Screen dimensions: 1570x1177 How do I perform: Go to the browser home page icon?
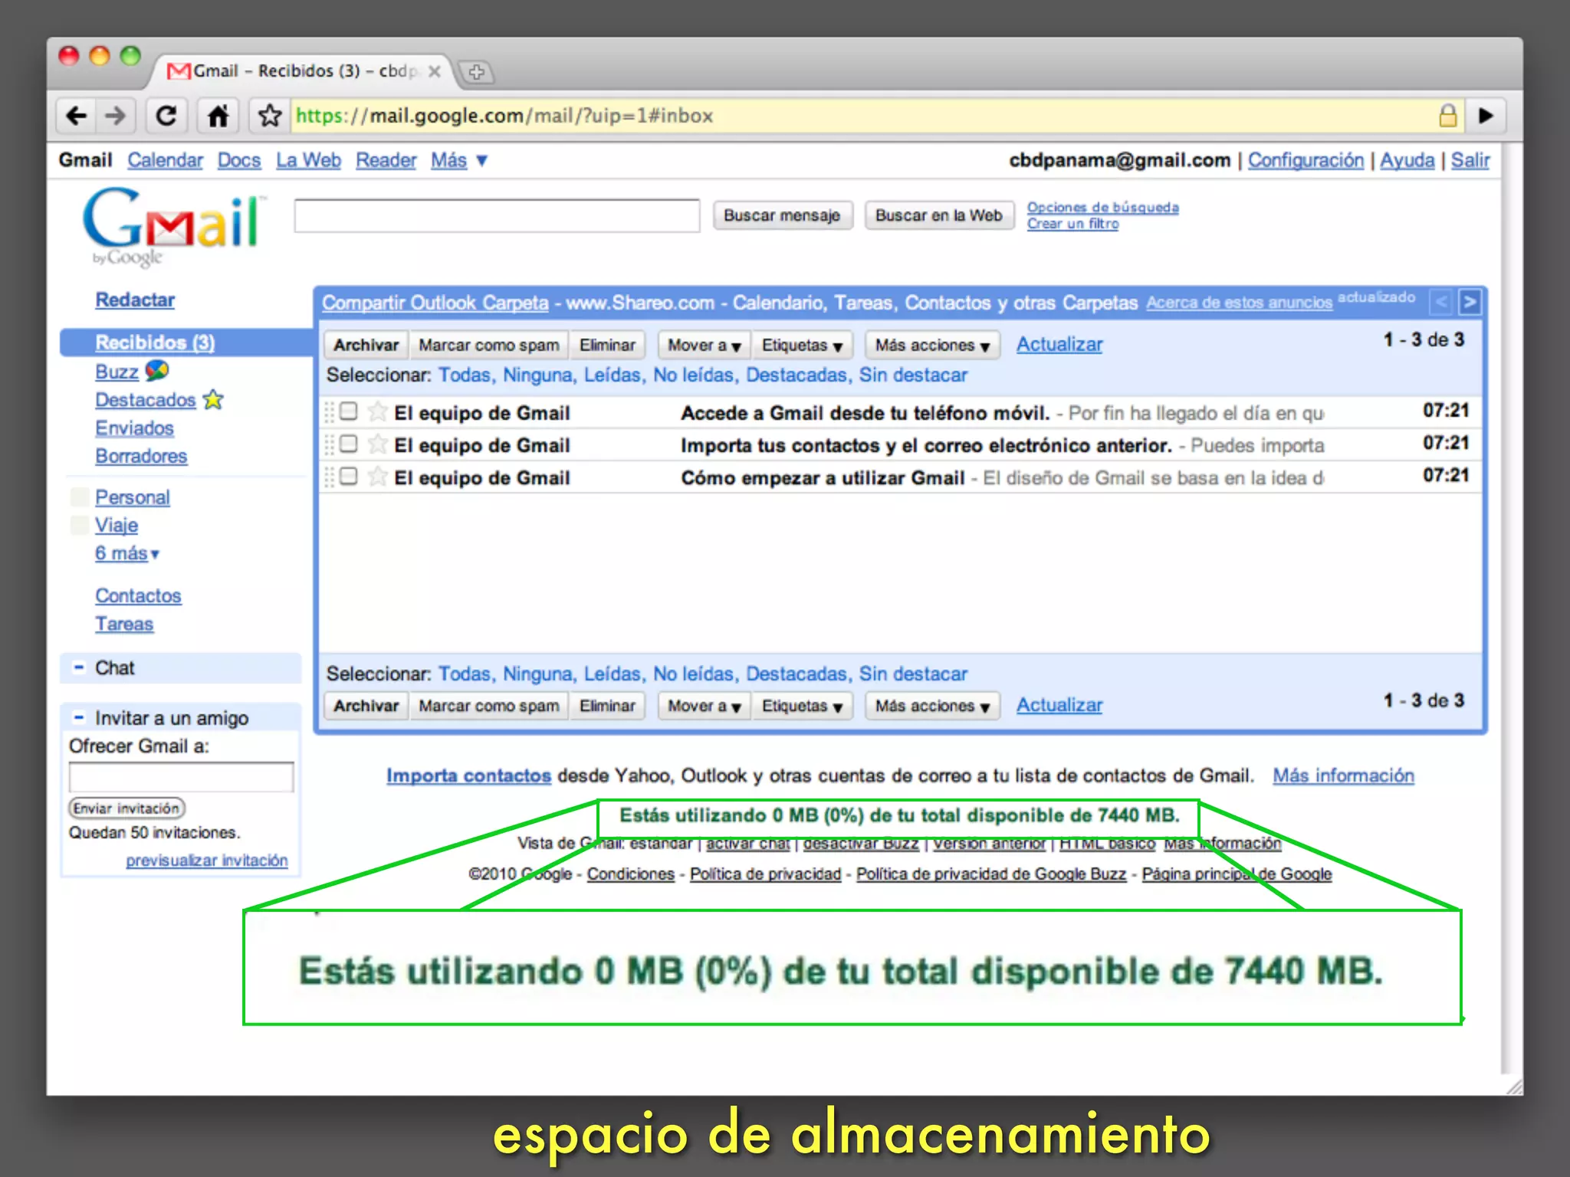point(218,116)
